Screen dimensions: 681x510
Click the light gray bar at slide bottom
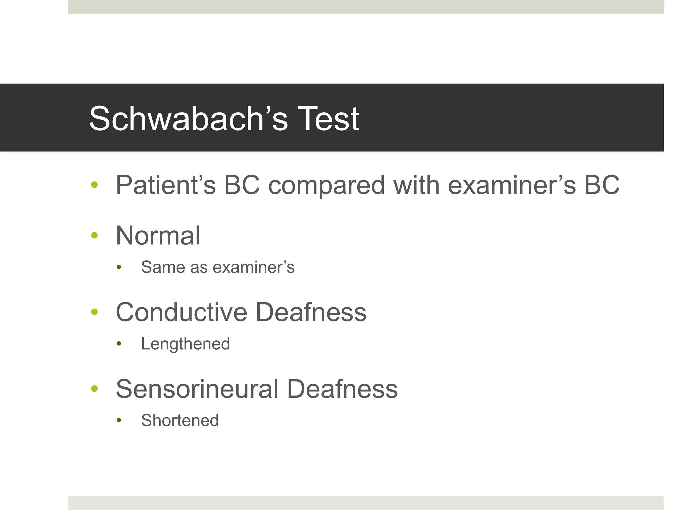[366, 503]
